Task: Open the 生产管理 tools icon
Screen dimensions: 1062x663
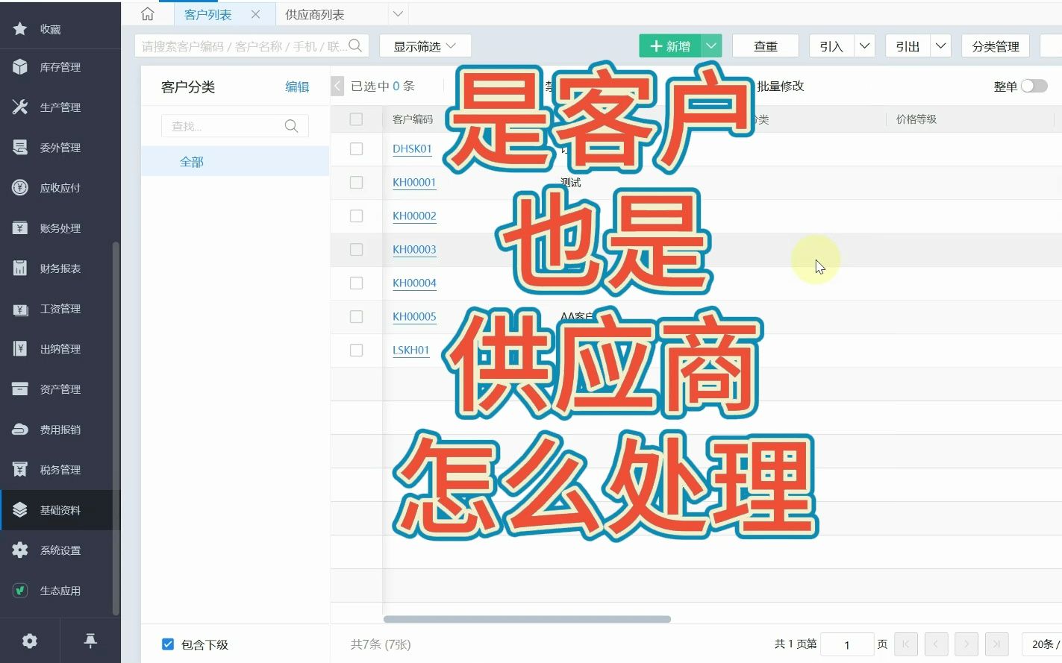Action: coord(20,107)
